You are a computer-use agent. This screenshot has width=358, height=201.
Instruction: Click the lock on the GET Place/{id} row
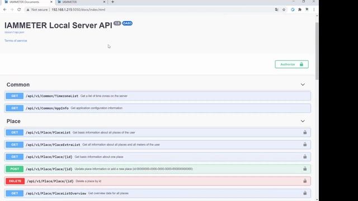coord(305,156)
